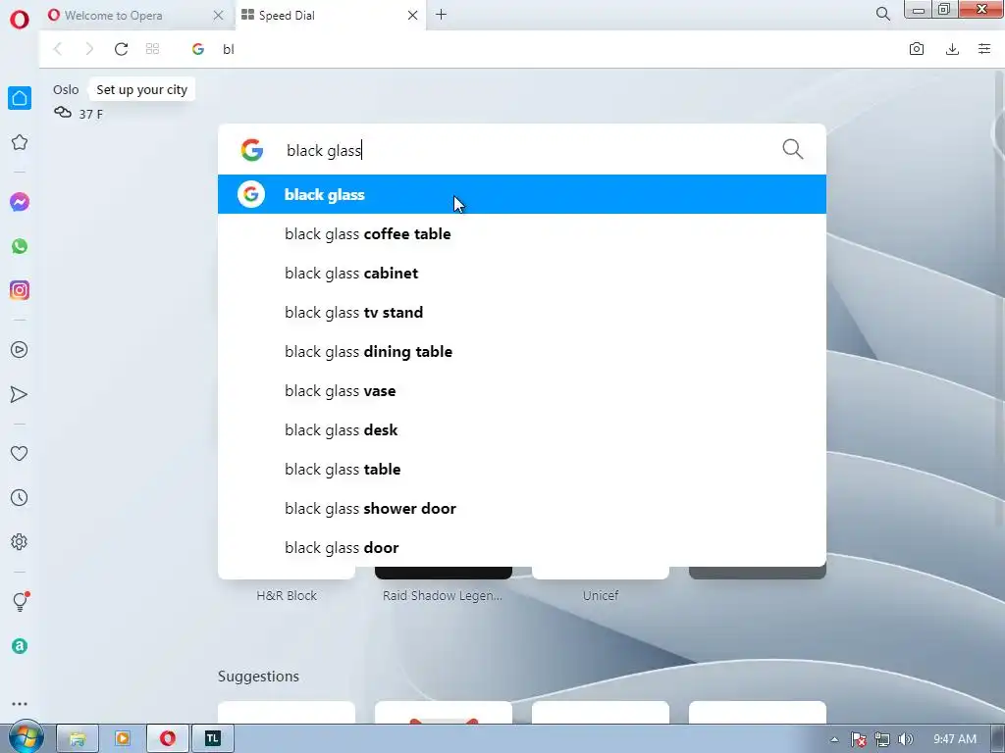Click the 37 F weather reading
This screenshot has width=1005, height=753.
90,114
